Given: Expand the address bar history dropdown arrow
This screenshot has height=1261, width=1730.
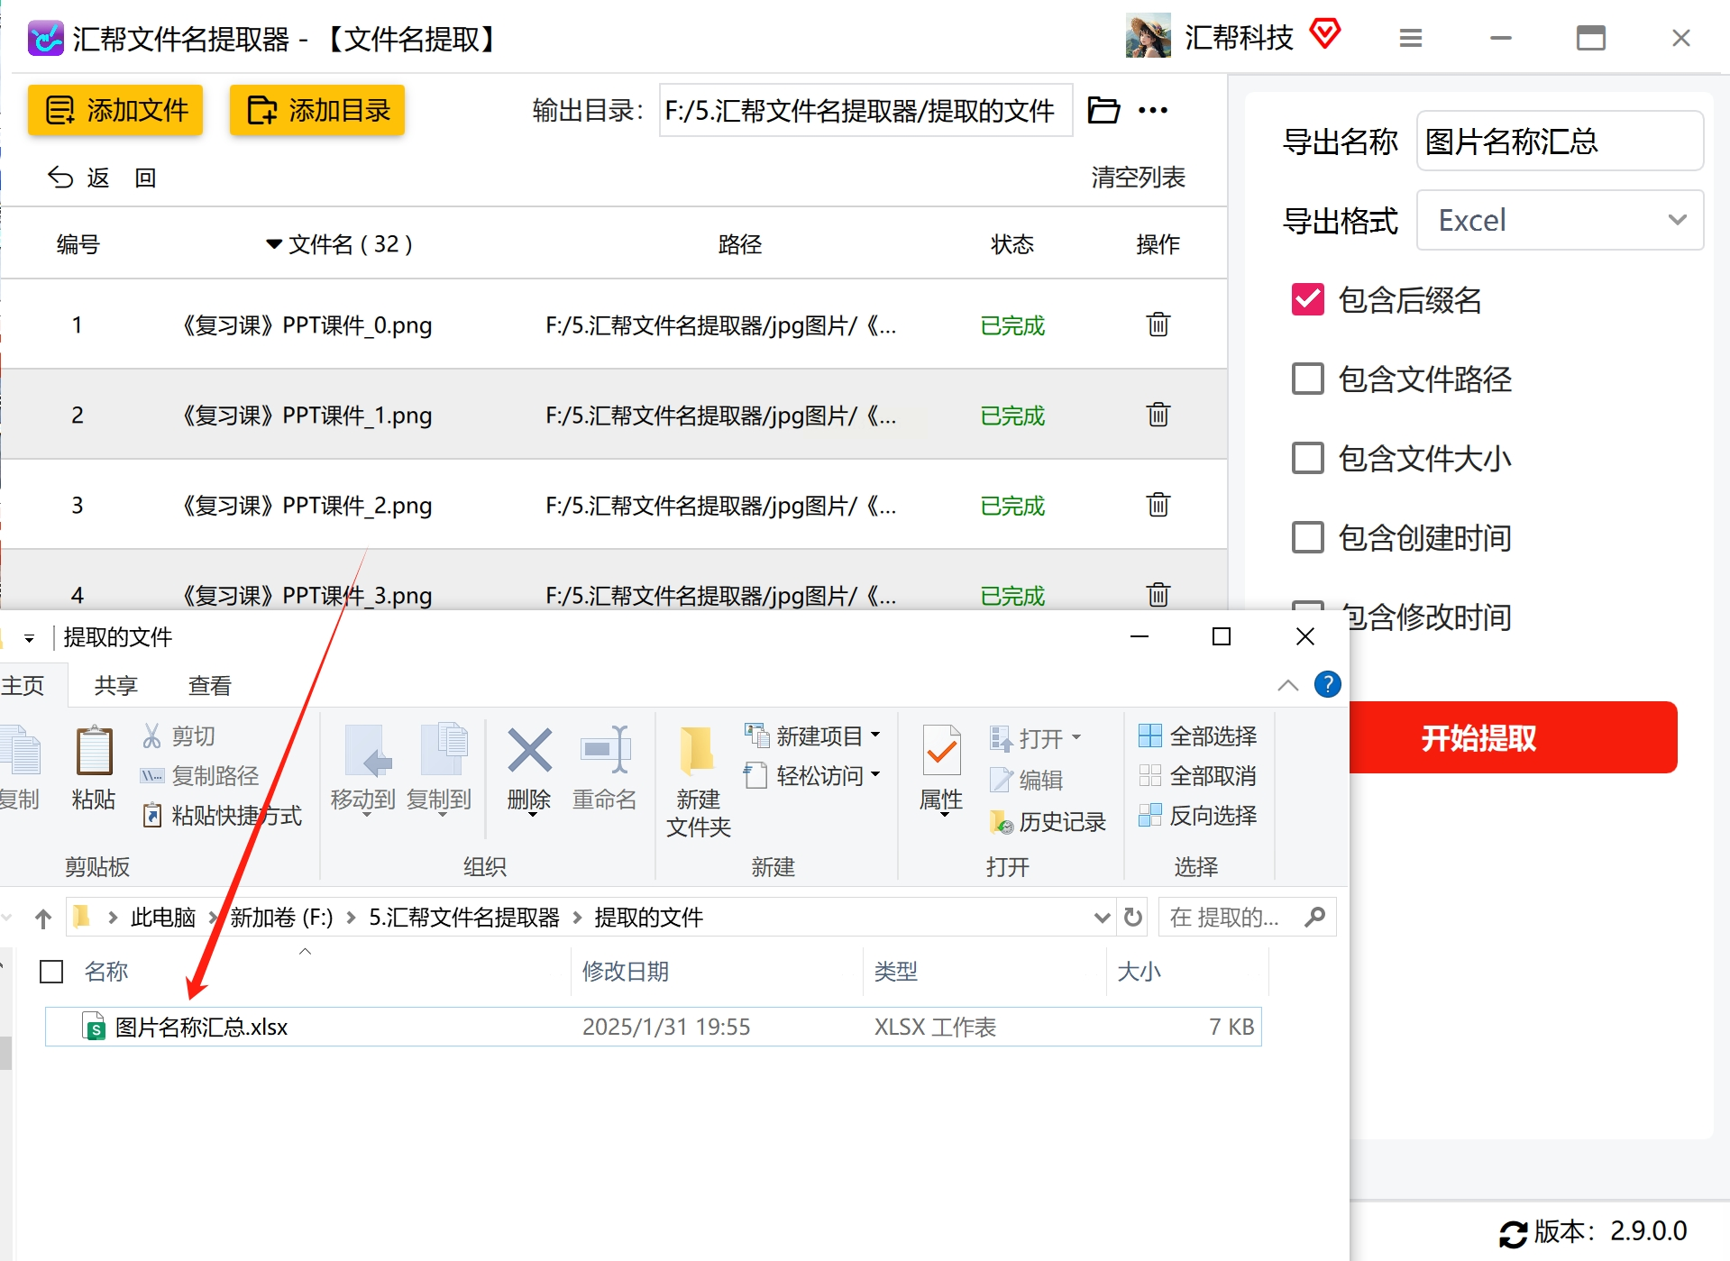Looking at the screenshot, I should [1101, 918].
